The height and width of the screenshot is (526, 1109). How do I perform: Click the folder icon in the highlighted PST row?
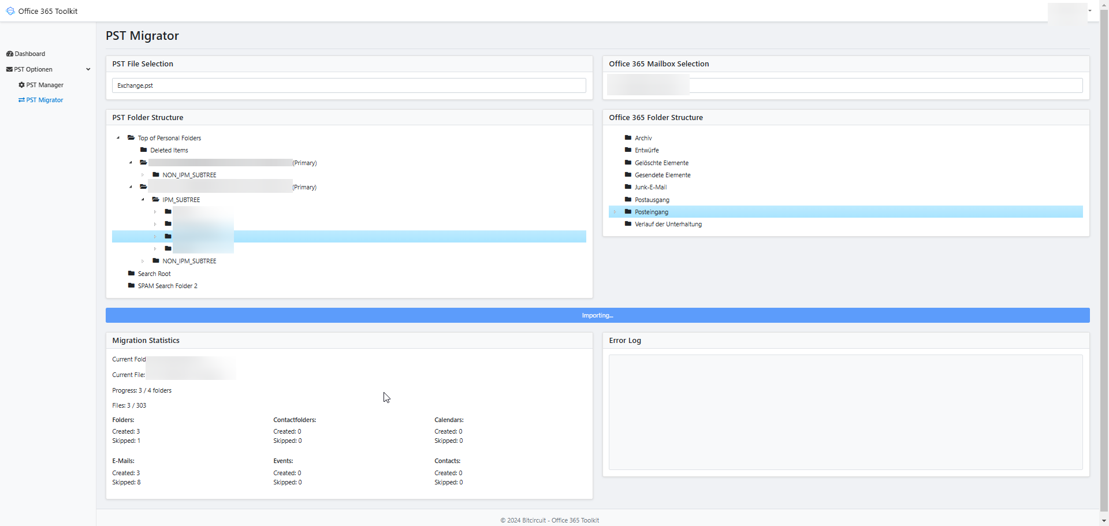click(168, 237)
